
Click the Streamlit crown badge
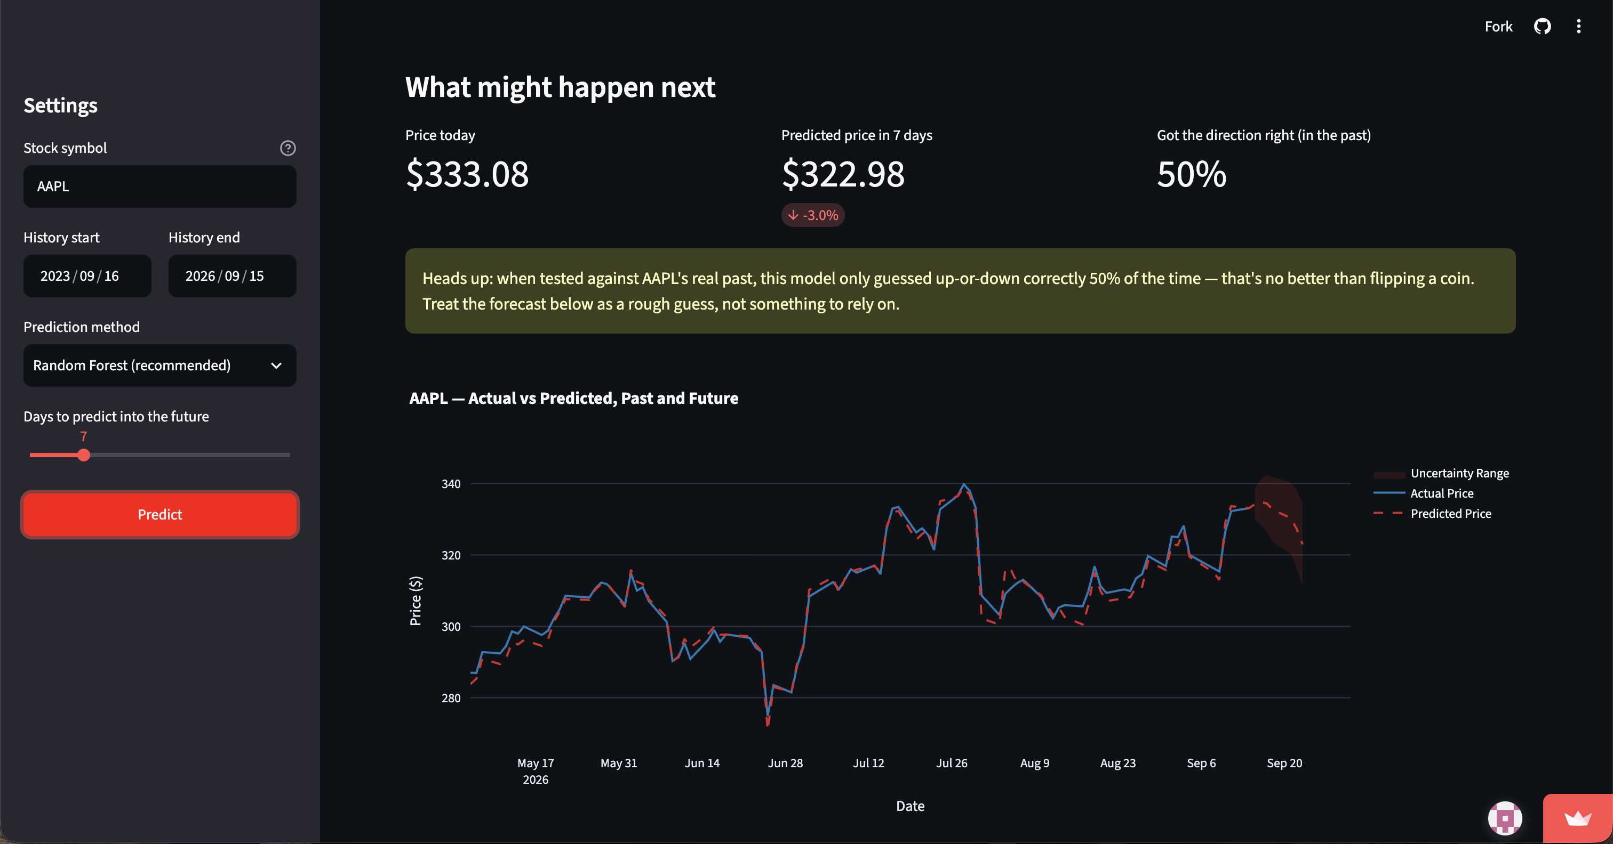pyautogui.click(x=1577, y=818)
